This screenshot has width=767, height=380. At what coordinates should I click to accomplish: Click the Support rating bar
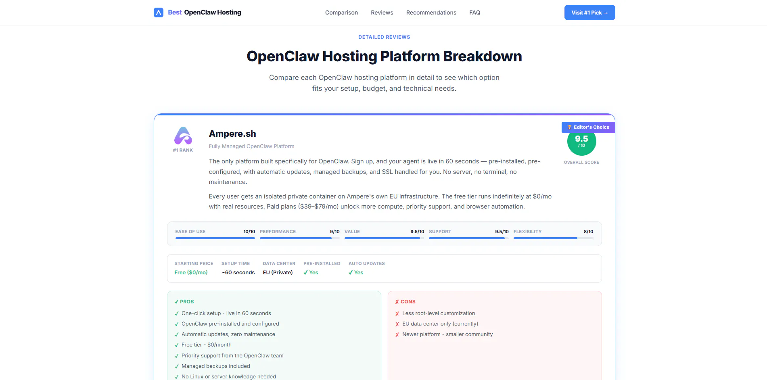[469, 238]
